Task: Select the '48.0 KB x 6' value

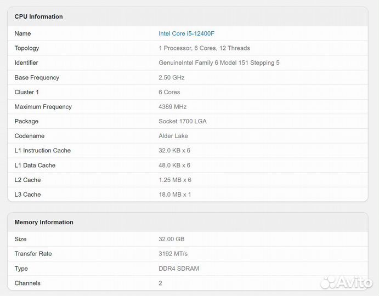Action: 174,166
